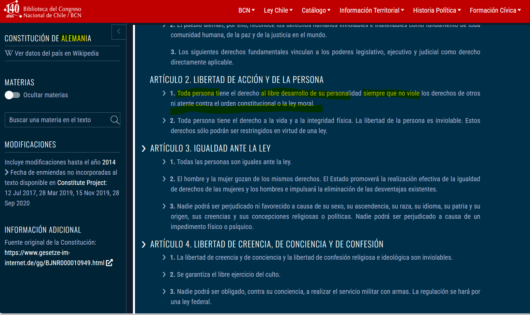
Task: Expand chevron of servicio militar clause
Action: click(x=164, y=291)
